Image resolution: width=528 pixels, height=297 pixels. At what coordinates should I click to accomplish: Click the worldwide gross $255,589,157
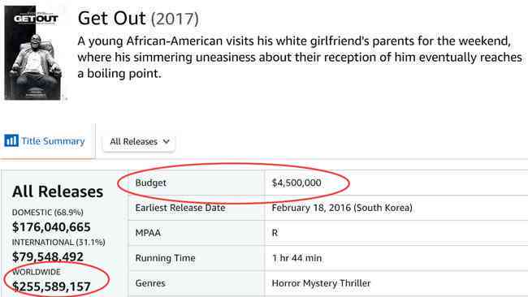click(x=51, y=286)
